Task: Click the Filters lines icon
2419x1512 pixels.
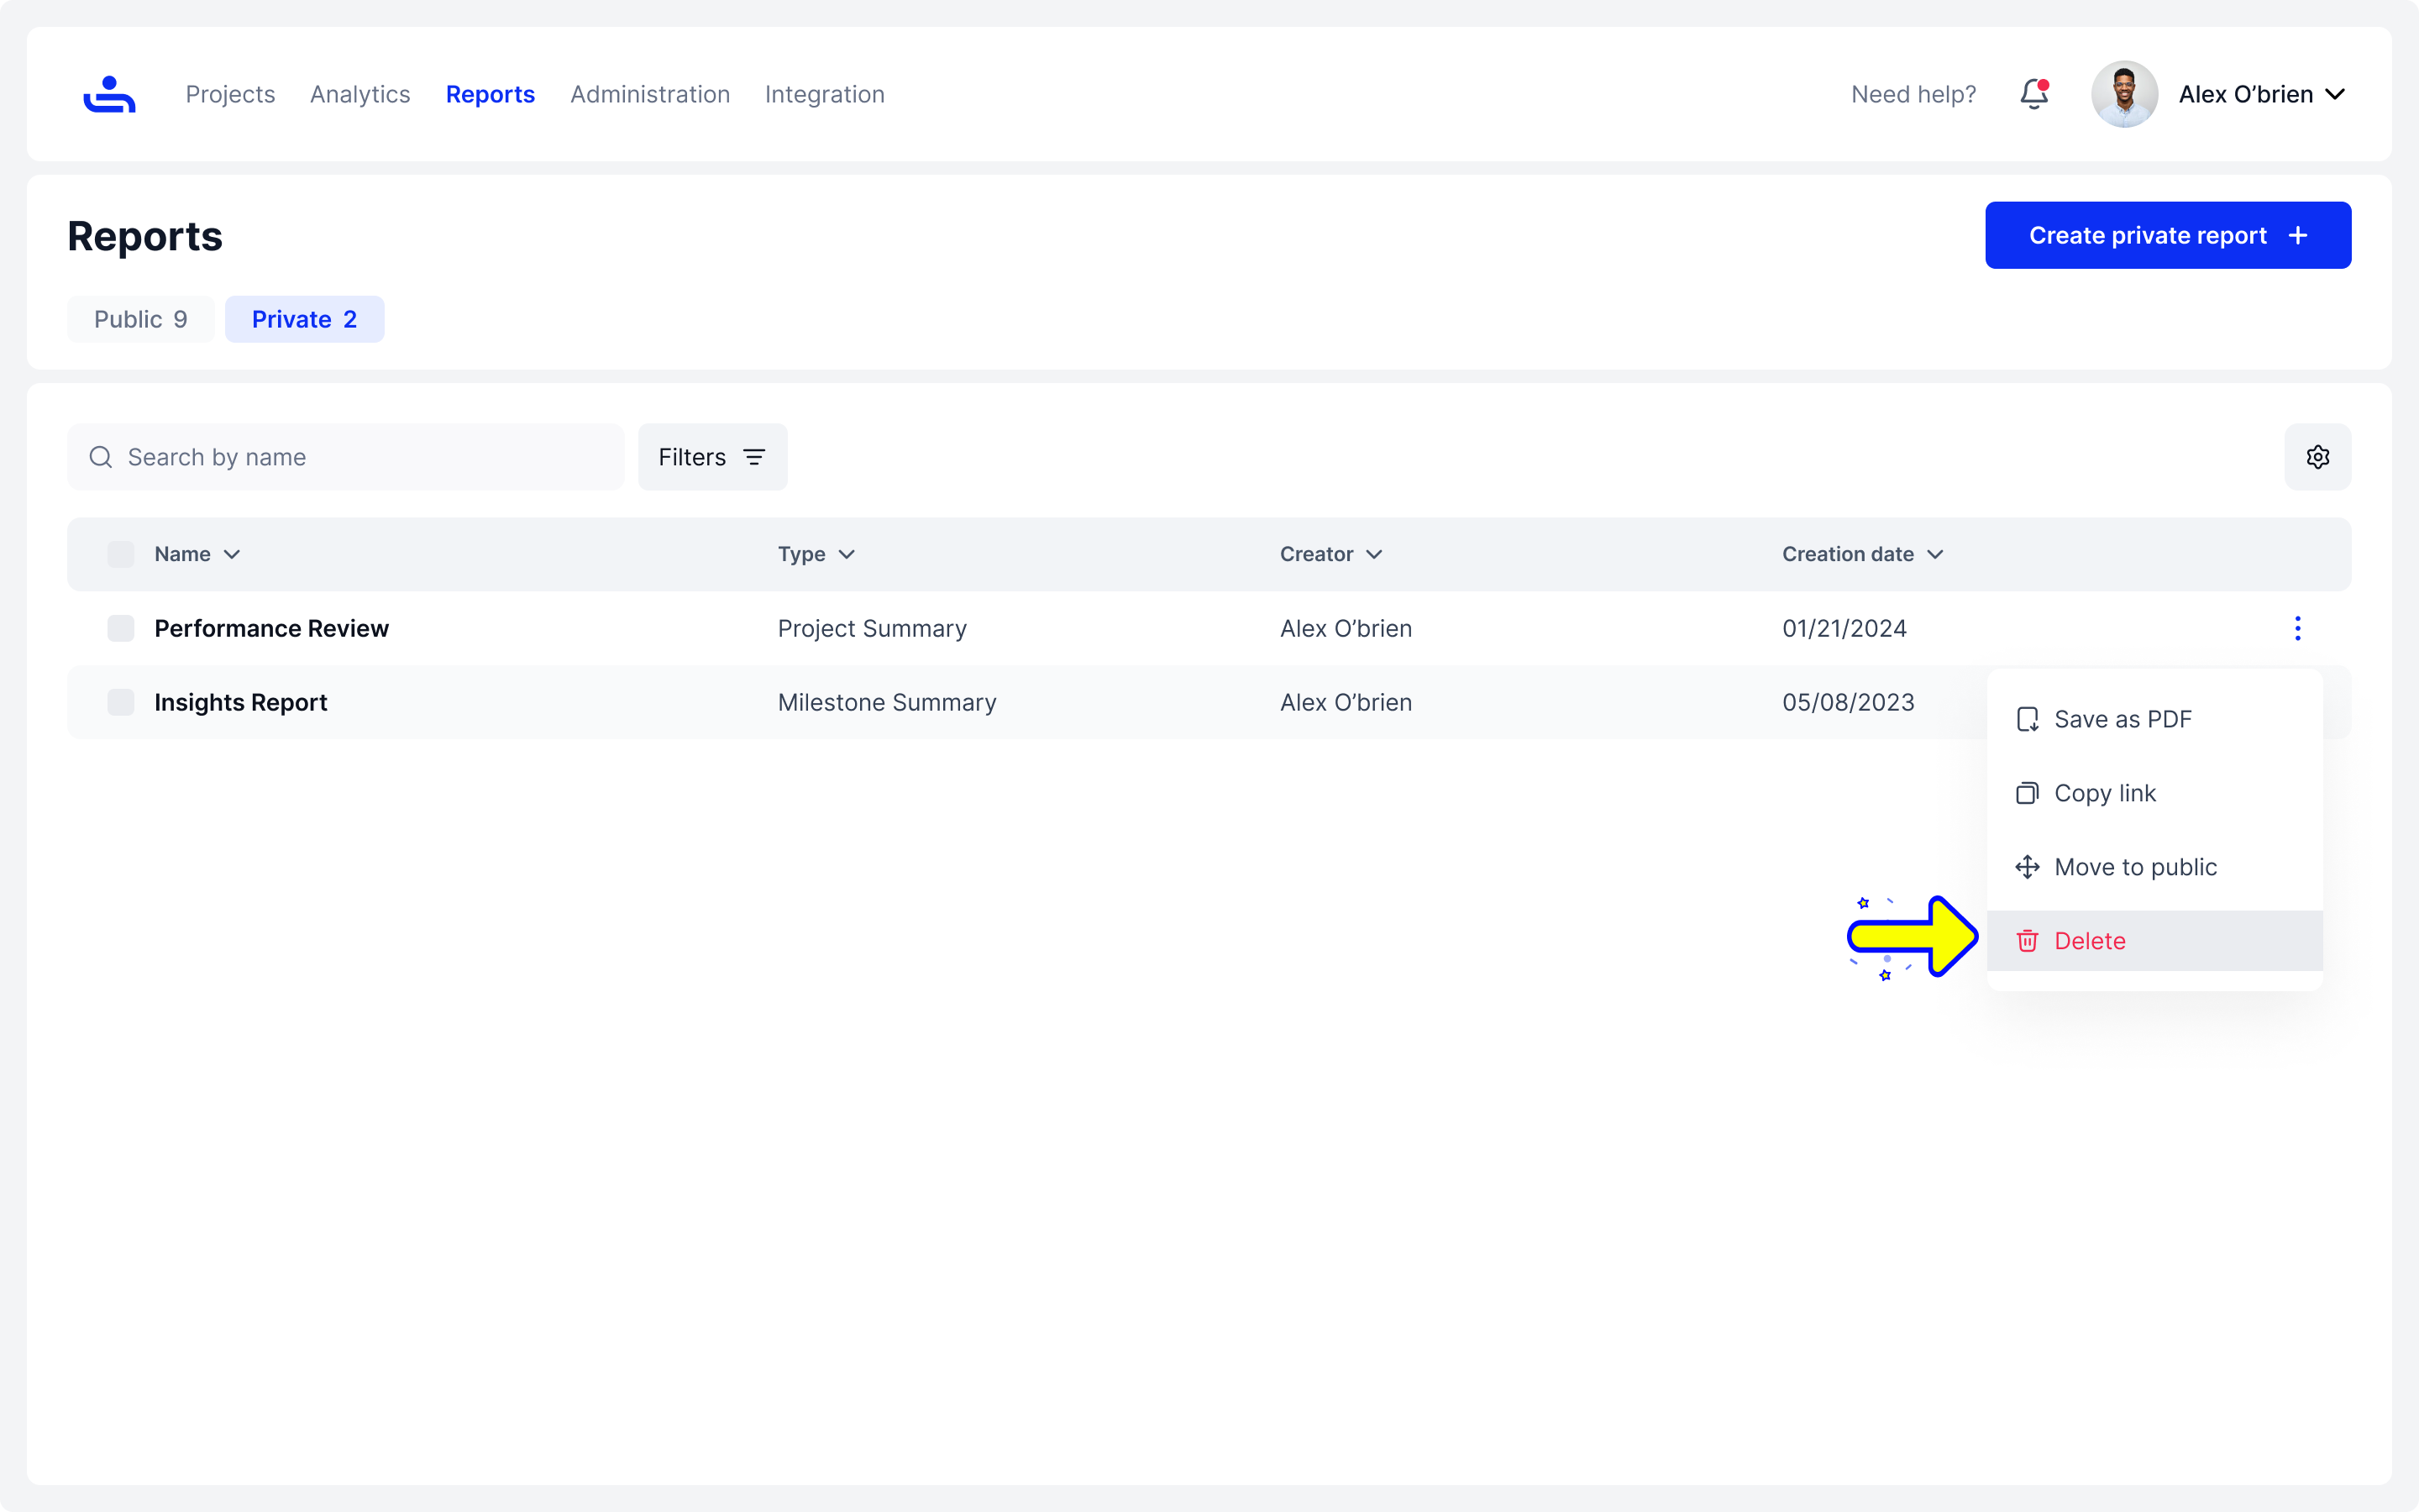Action: pos(755,457)
